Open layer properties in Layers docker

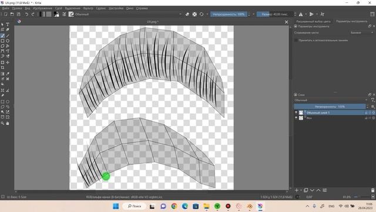[x=325, y=190]
